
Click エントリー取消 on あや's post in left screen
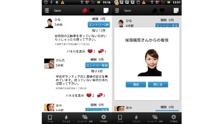click(97, 110)
